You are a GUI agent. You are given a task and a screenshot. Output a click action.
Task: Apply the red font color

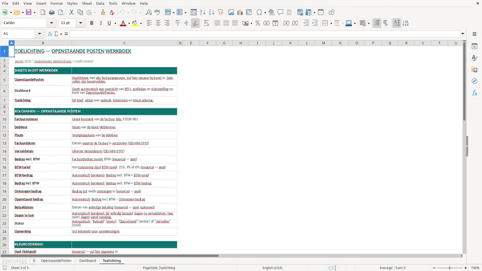click(x=123, y=23)
